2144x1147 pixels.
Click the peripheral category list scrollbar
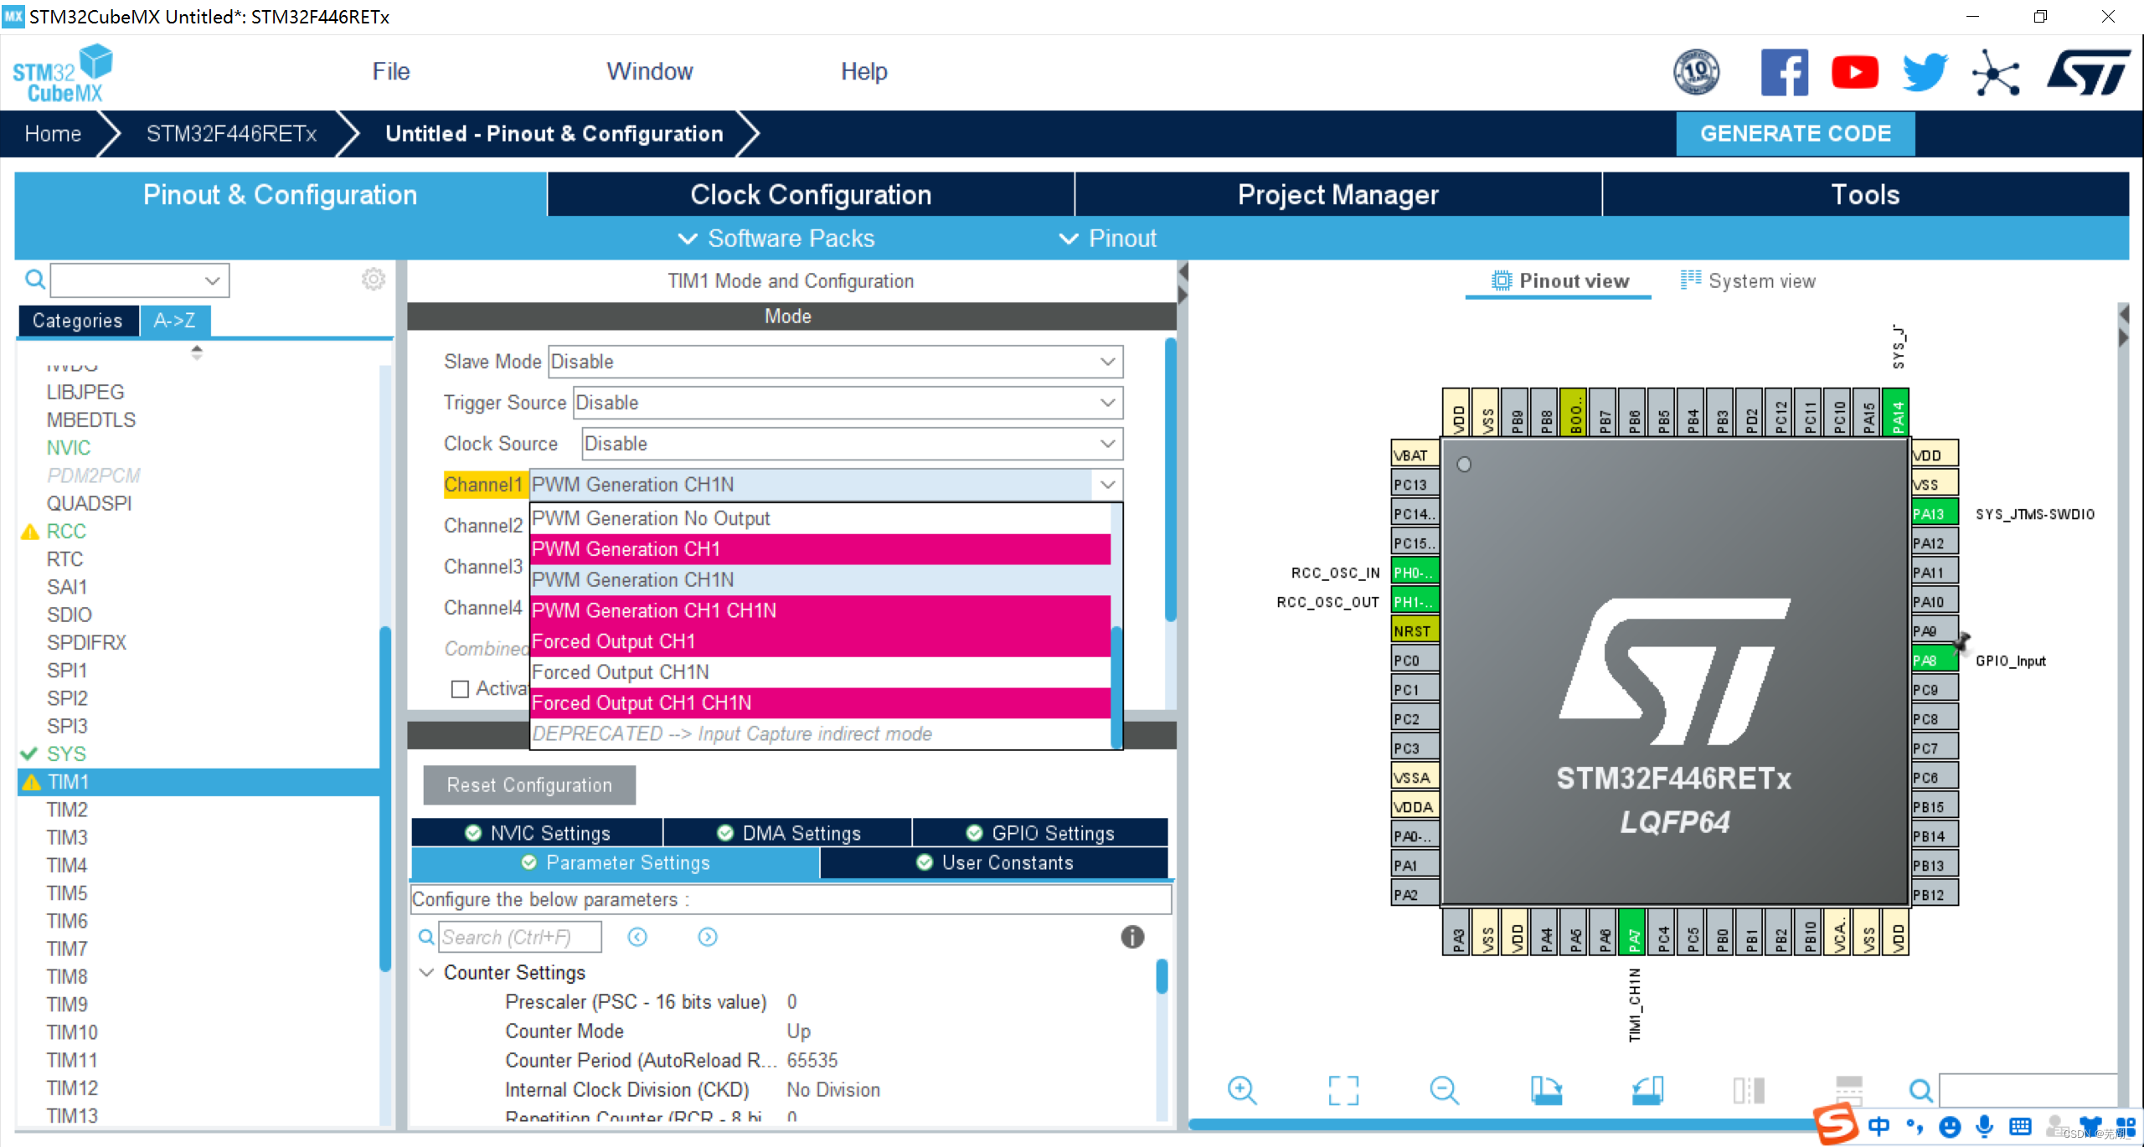pos(385,799)
